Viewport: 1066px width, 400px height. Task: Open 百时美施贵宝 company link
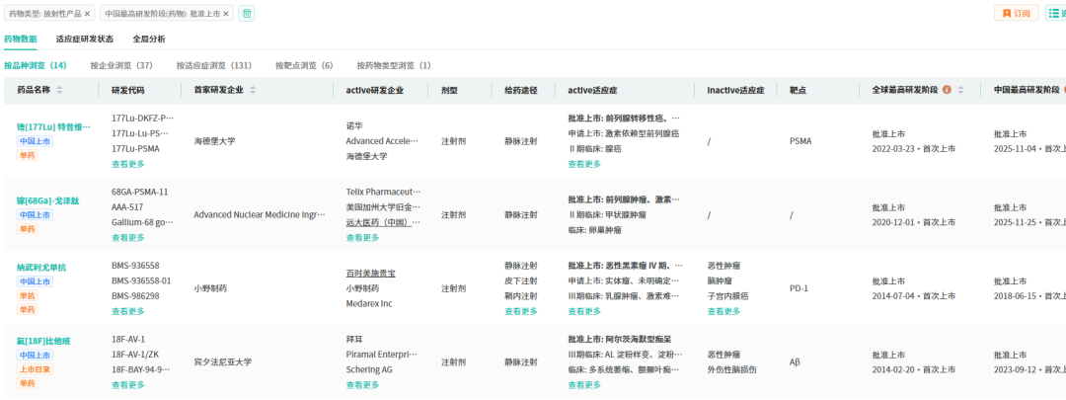[x=370, y=274]
